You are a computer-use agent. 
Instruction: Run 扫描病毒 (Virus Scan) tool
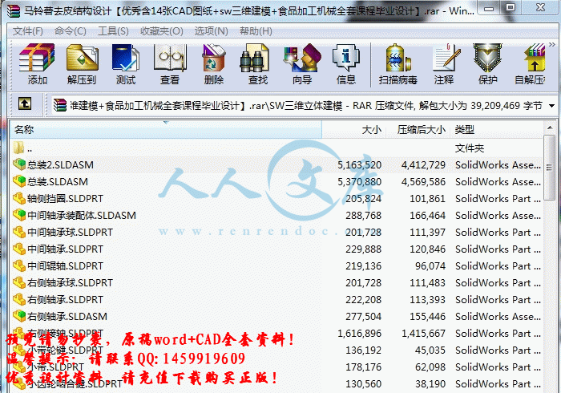(398, 64)
